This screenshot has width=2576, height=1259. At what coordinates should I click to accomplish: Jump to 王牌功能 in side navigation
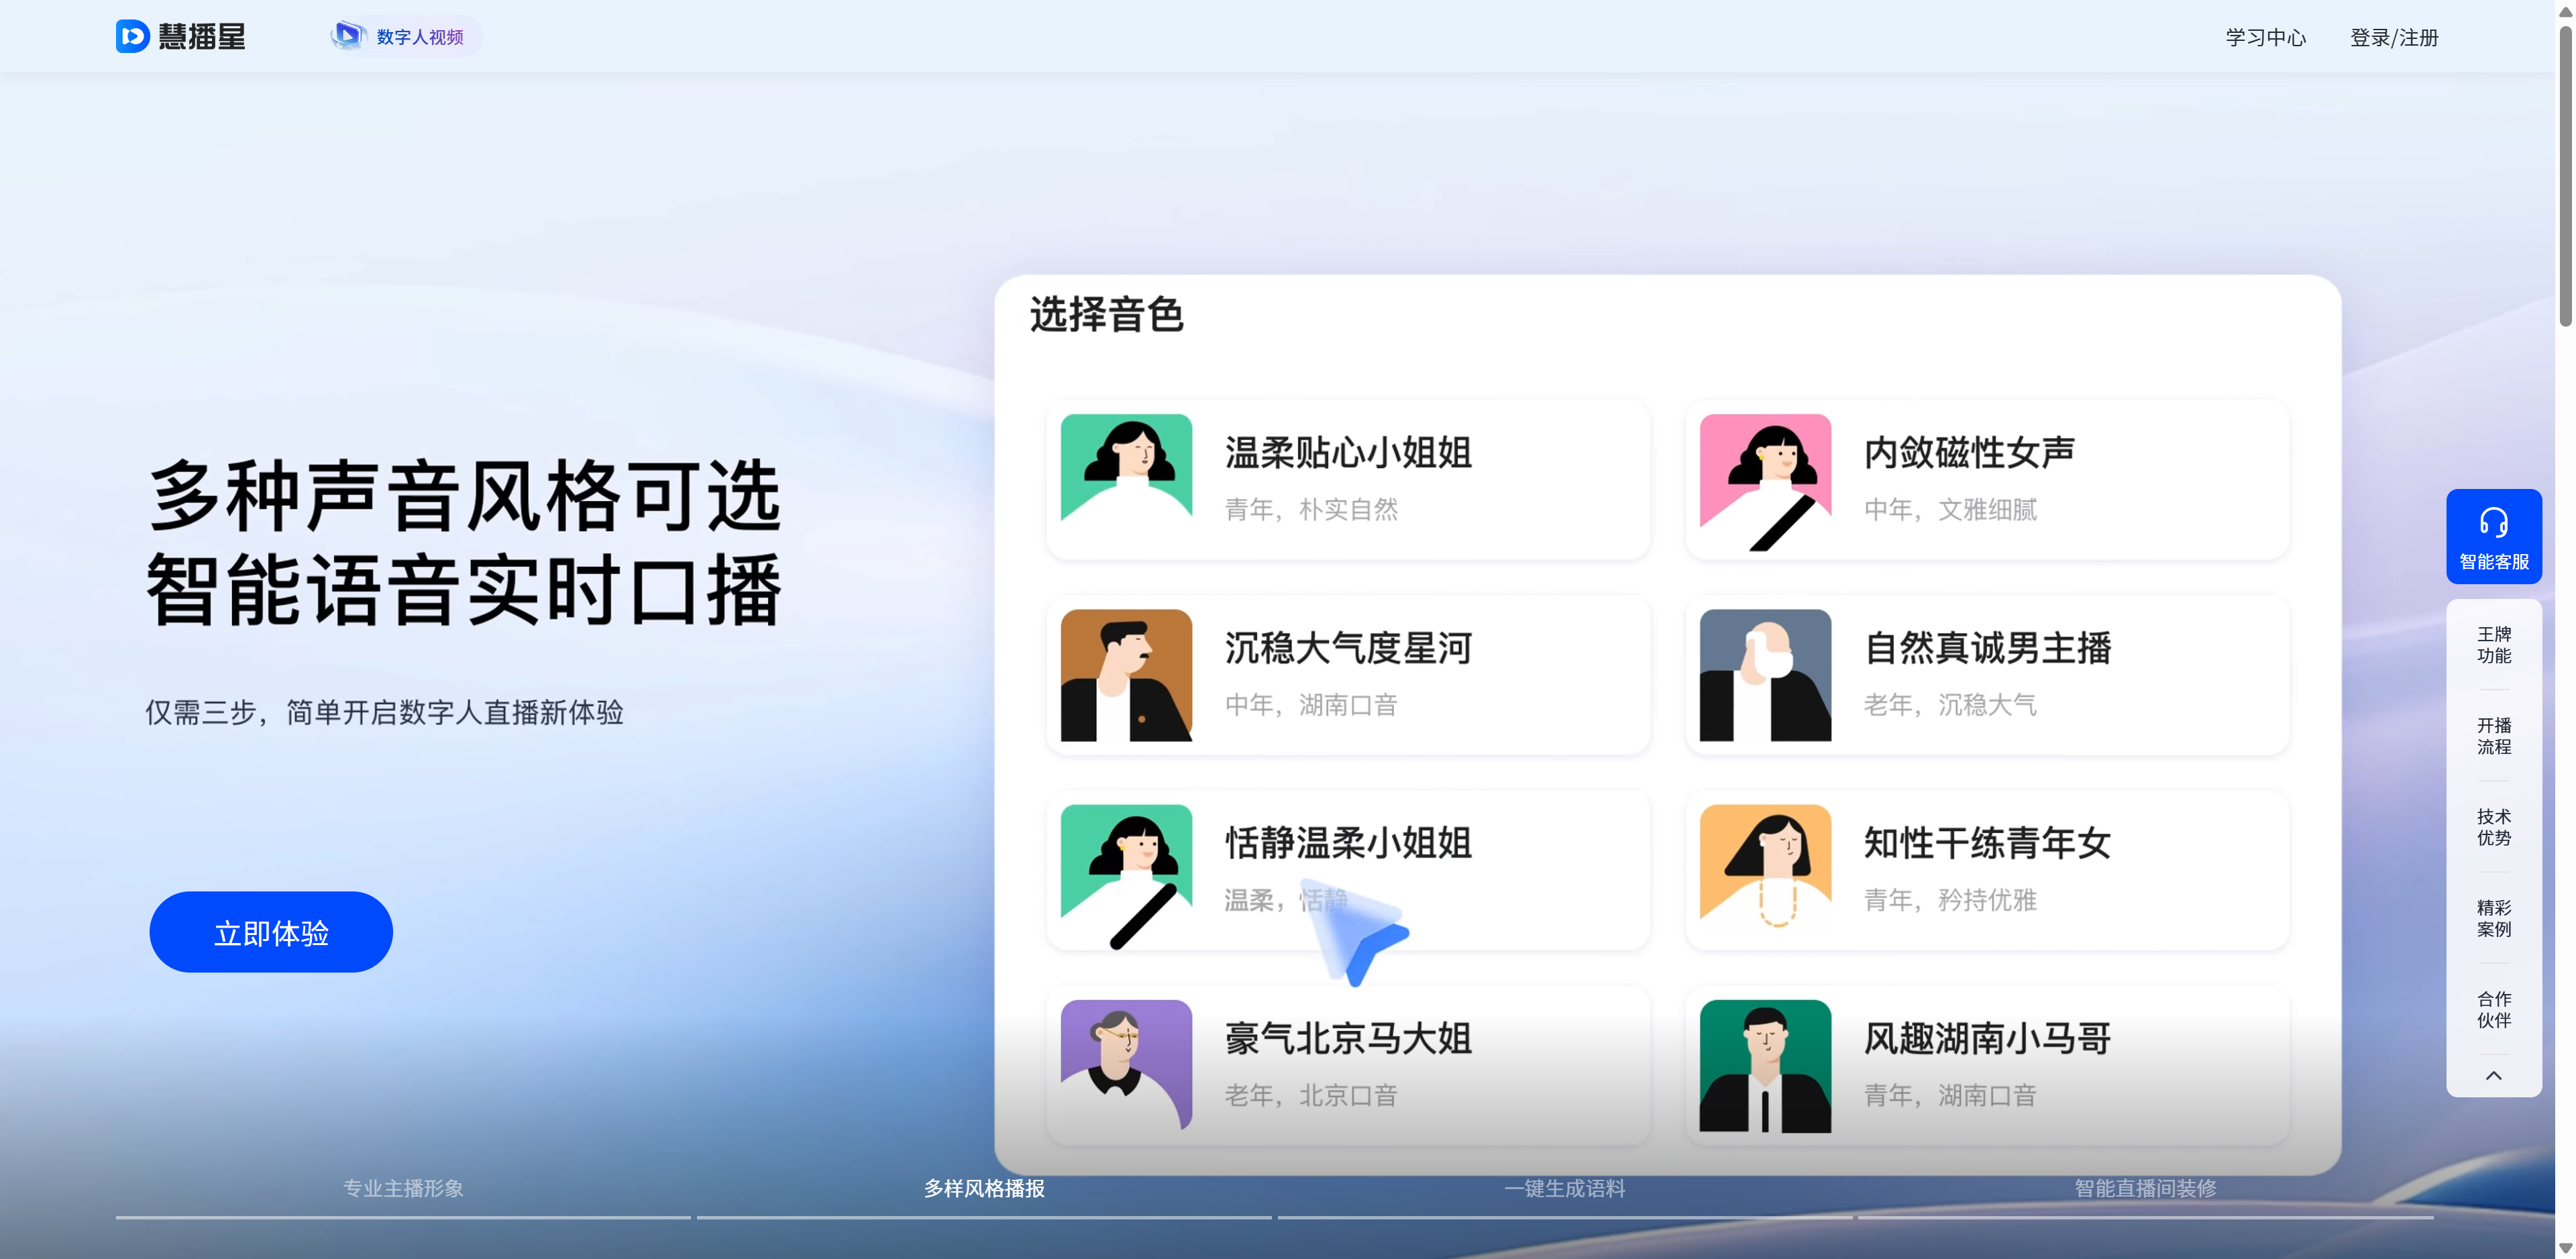[x=2493, y=645]
